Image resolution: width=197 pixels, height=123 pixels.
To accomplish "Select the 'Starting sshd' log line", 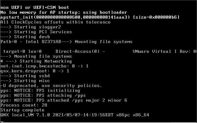I will [x=25, y=76].
